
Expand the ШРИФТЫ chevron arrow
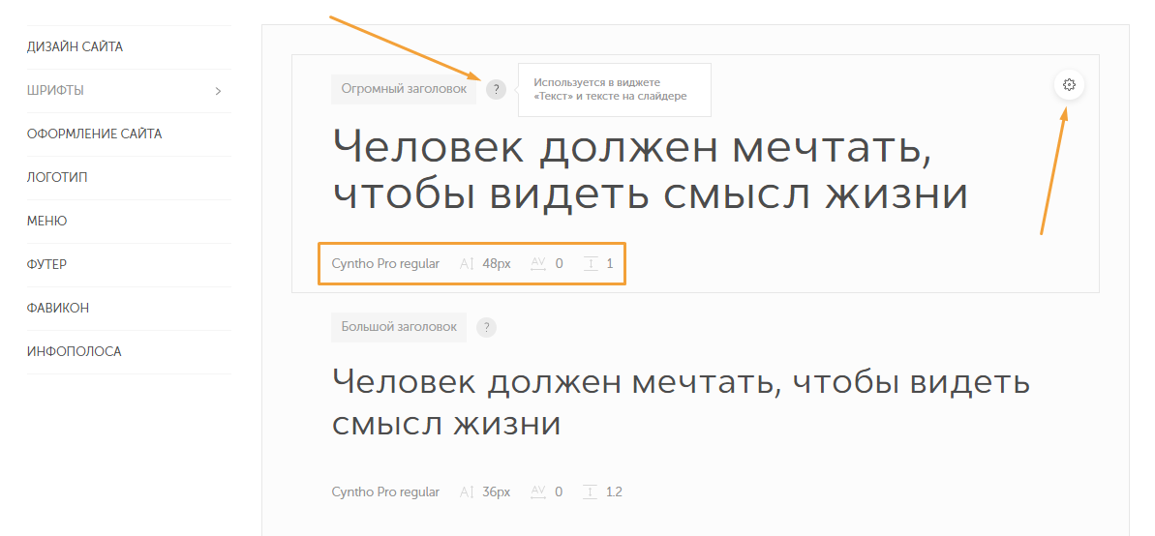(x=218, y=91)
